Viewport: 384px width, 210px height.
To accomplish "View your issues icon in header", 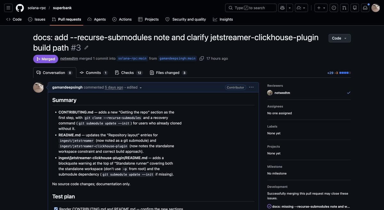I will (x=334, y=8).
